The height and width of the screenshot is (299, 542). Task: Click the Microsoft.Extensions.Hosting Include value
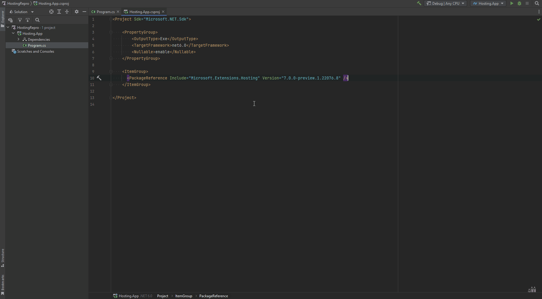224,78
